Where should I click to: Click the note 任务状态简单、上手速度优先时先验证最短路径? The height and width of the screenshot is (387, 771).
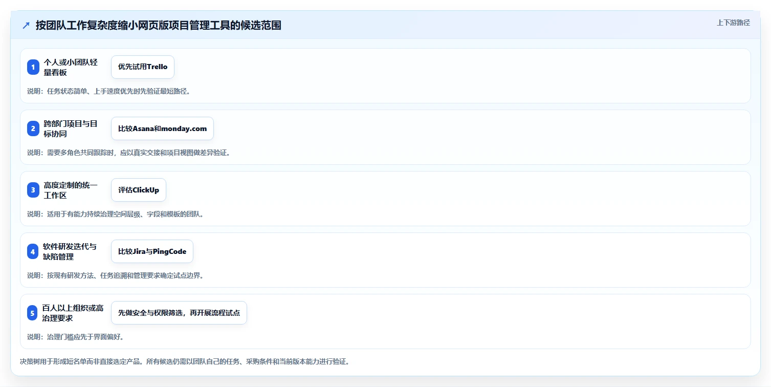point(108,91)
